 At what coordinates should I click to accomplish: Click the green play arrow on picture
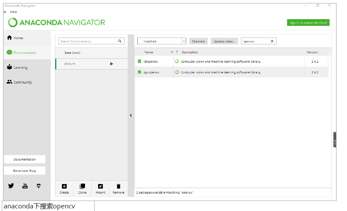pyautogui.click(x=112, y=64)
